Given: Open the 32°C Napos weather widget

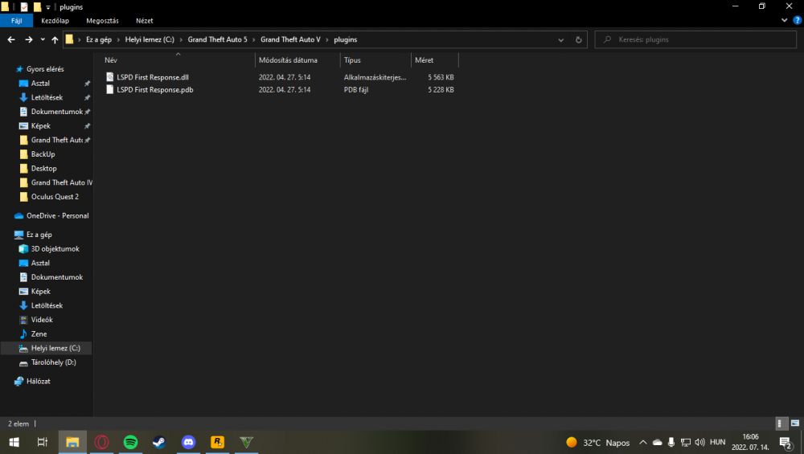Looking at the screenshot, I should 597,442.
